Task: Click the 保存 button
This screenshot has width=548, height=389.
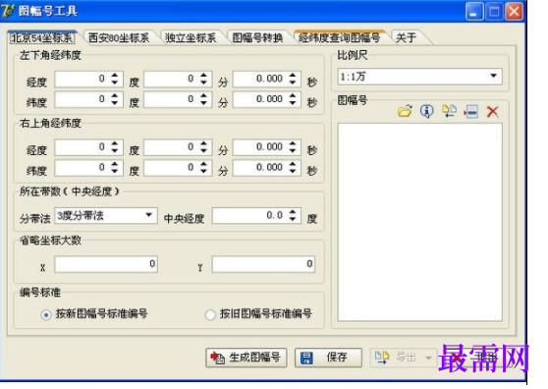Action: point(328,358)
